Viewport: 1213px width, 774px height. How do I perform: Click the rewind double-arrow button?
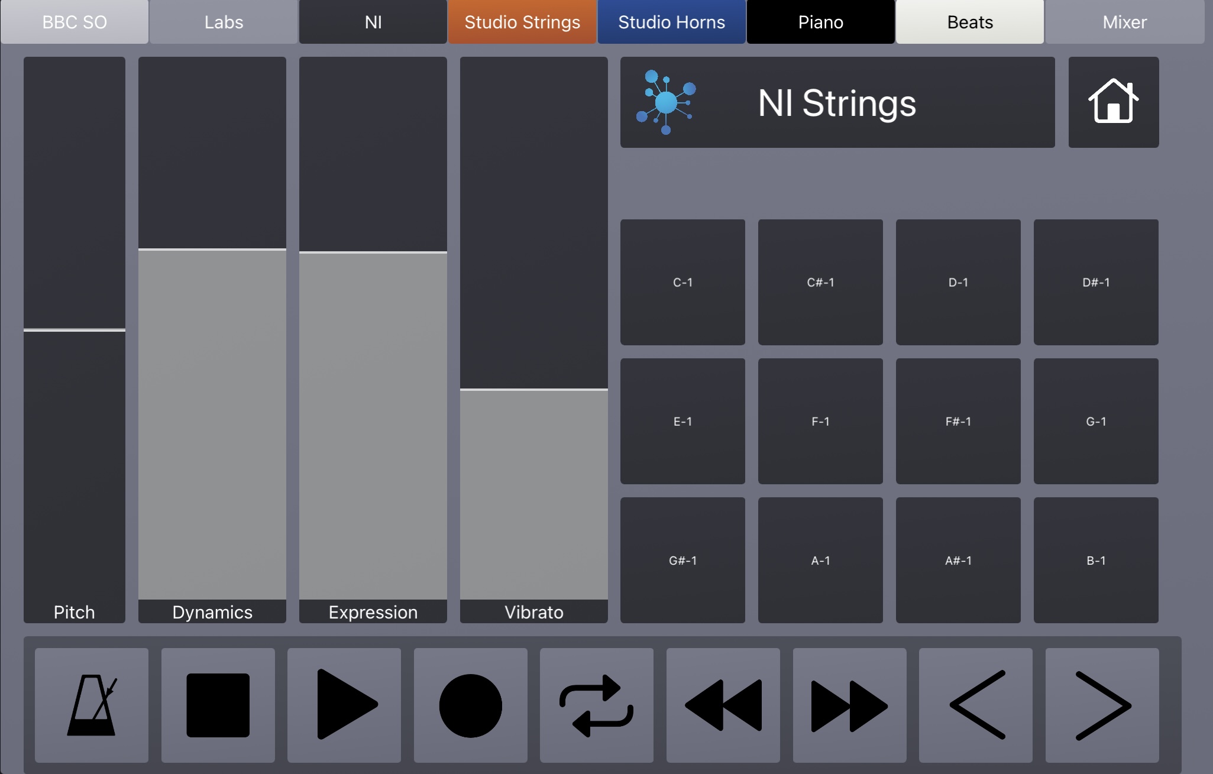723,705
